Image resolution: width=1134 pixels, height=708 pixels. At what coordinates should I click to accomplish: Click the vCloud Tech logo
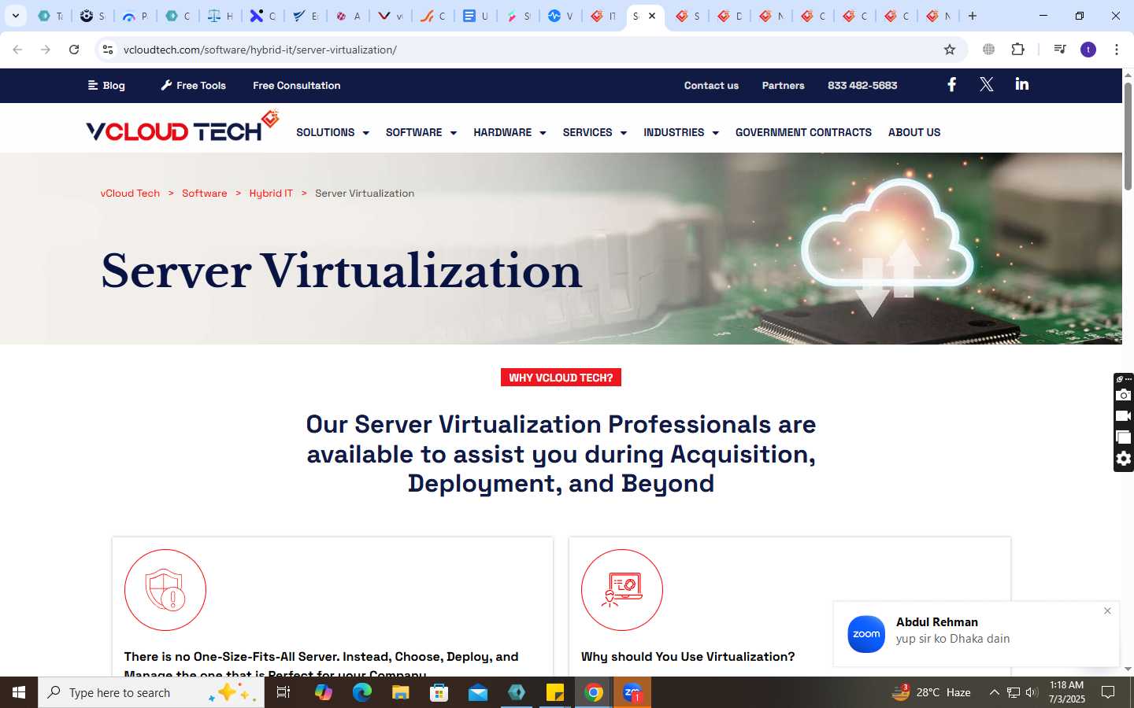pyautogui.click(x=182, y=127)
